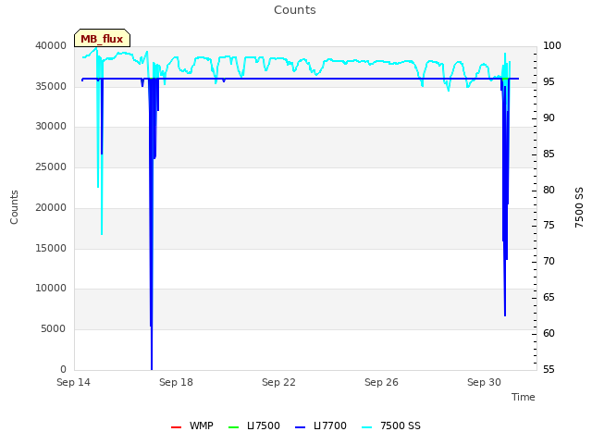Toggle the WMP legend entry
This screenshot has height=444, width=592.
click(x=191, y=425)
